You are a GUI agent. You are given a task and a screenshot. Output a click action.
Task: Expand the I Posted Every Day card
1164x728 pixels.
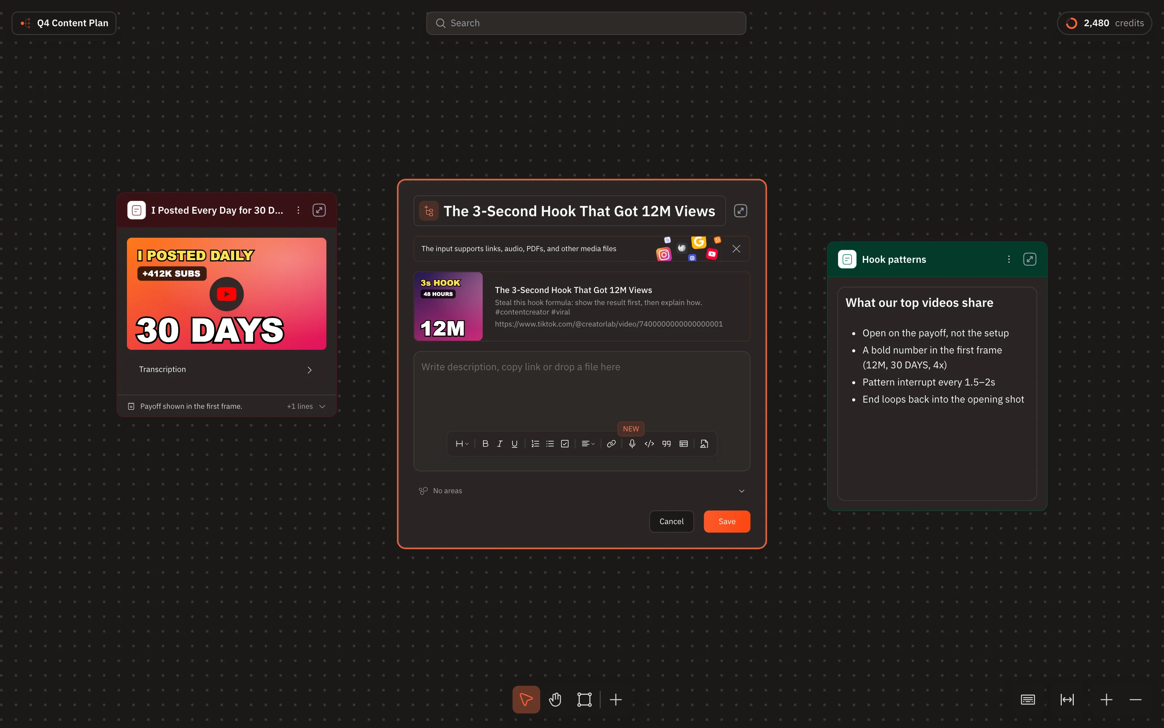(319, 210)
